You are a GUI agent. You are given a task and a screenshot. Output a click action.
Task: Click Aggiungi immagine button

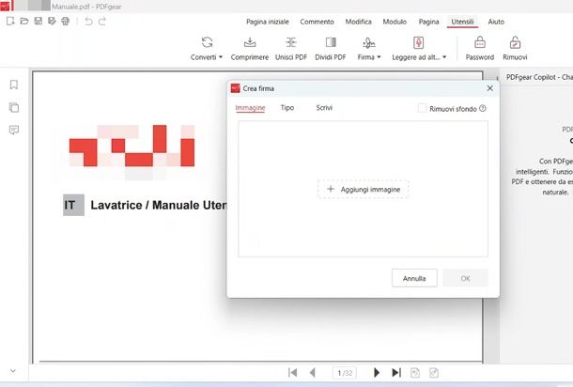click(x=364, y=190)
